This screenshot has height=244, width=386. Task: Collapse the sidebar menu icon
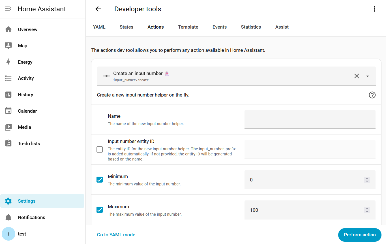8,9
